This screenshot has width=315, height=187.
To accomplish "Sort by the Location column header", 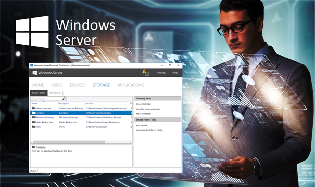I will pos(89,103).
